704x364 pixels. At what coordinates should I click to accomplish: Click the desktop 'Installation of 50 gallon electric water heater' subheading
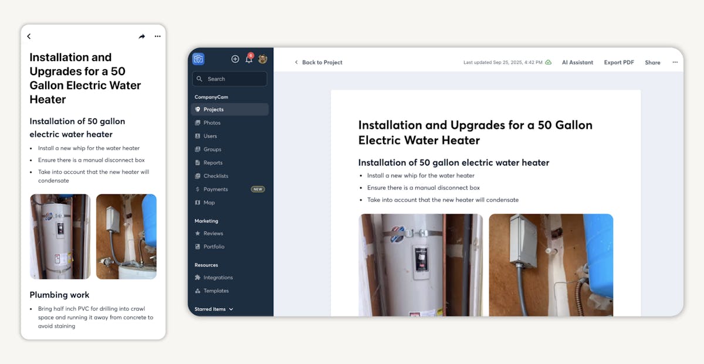point(453,163)
